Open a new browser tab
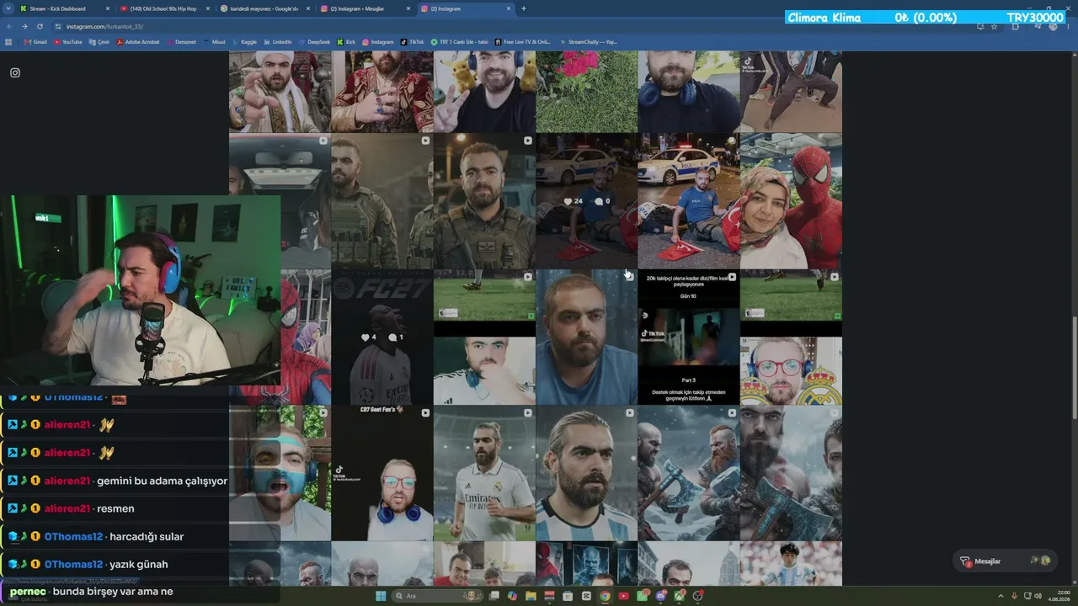Image resolution: width=1078 pixels, height=606 pixels. point(524,8)
